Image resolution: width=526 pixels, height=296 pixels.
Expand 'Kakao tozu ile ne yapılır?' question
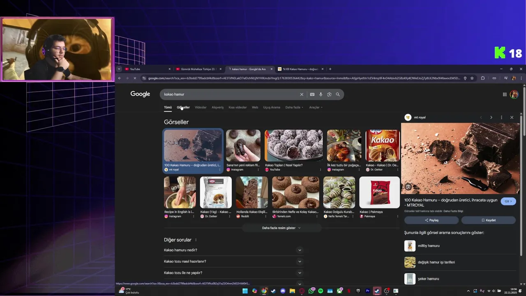coord(233,273)
